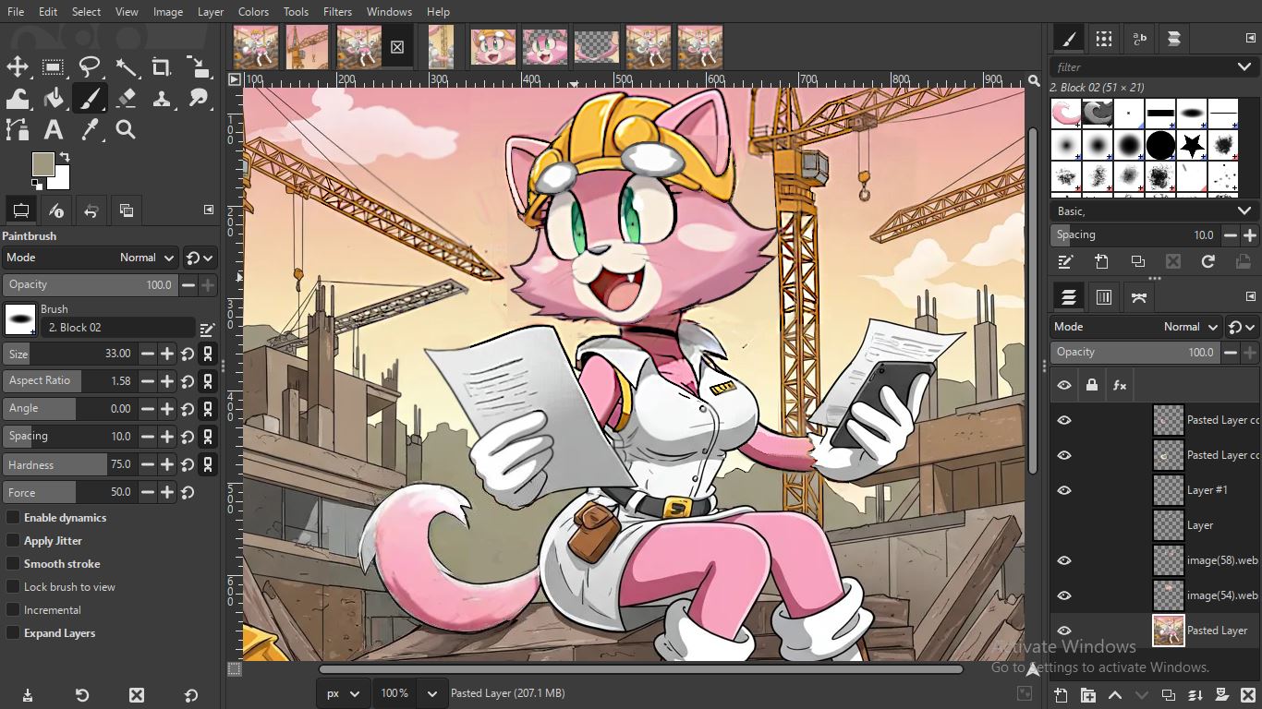This screenshot has width=1262, height=709.
Task: Save tool preset icon in tool options
Action: (27, 695)
